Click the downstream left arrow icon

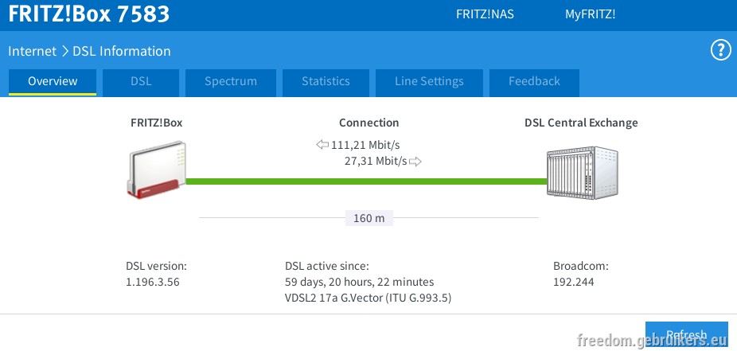point(322,145)
